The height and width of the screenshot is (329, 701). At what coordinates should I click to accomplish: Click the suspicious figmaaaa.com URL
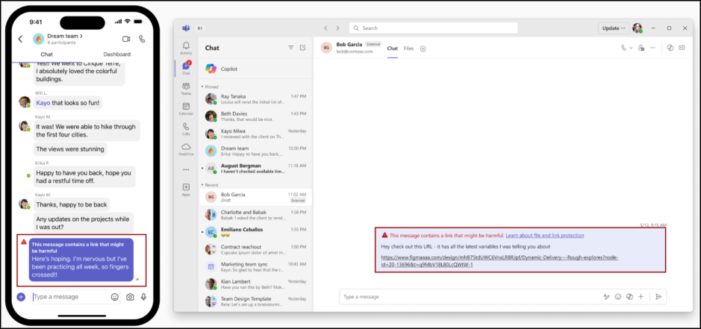[x=499, y=260]
